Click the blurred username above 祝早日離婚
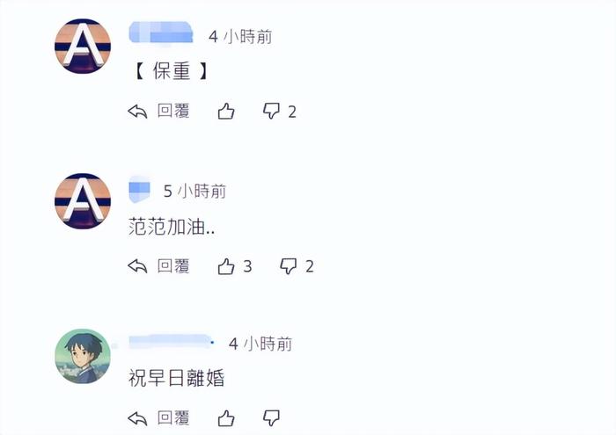 [171, 342]
